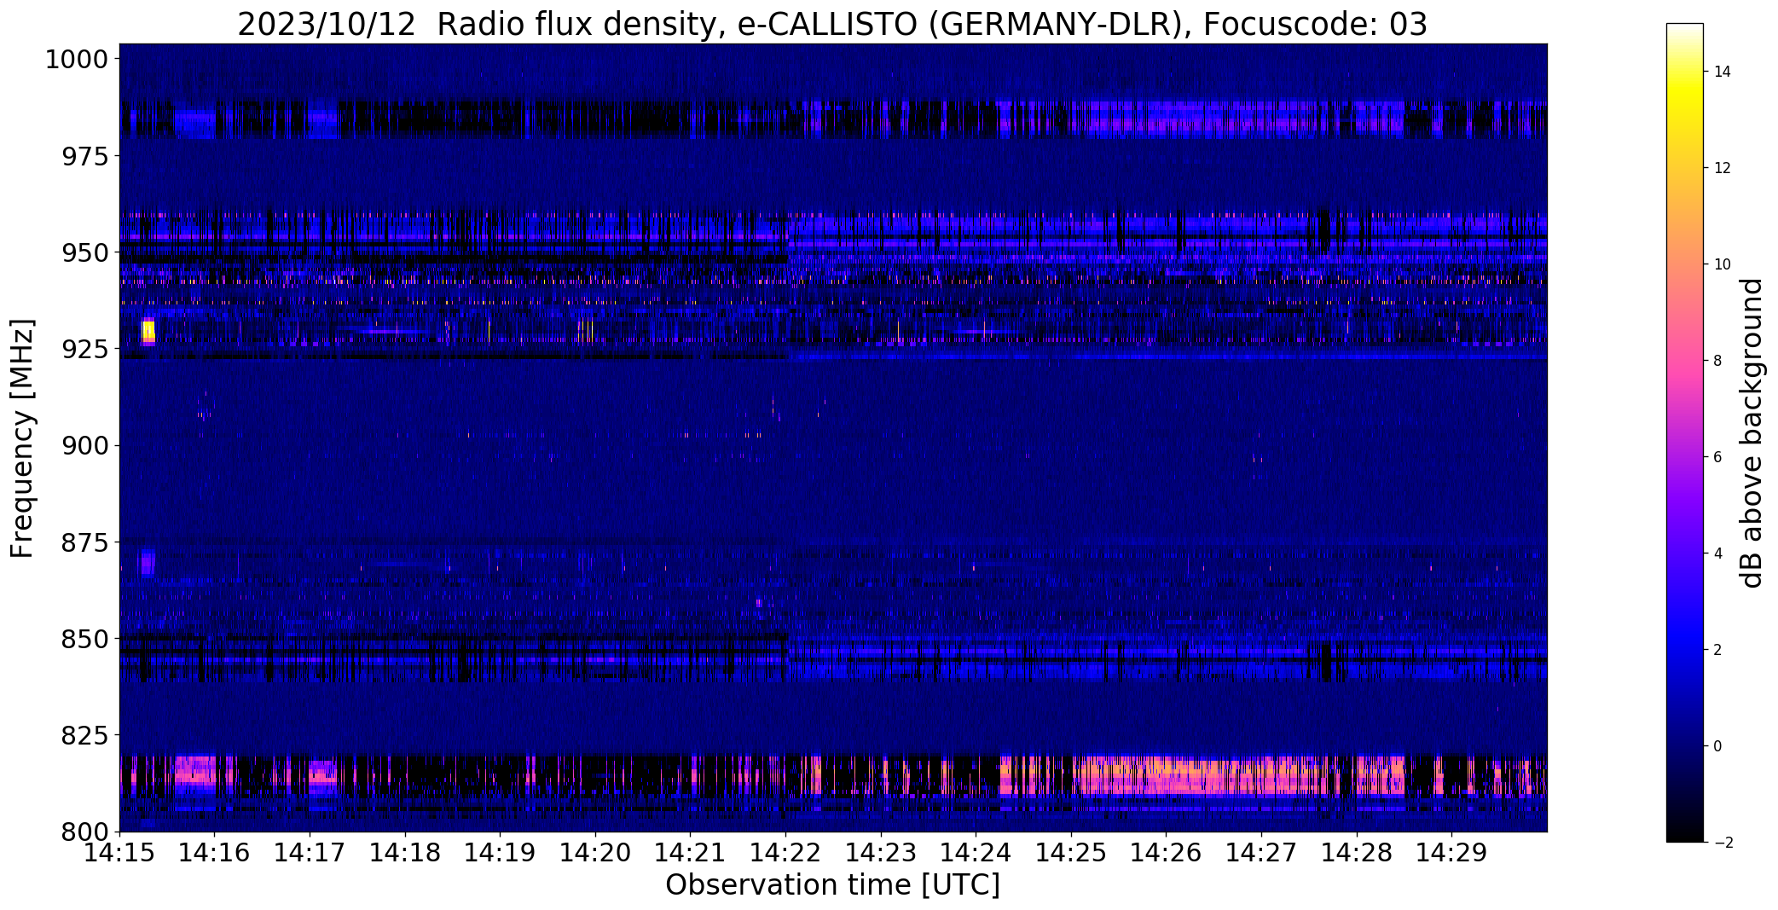Click the 'dB above background' colorbar label

1752,433
